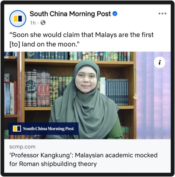Open the South China Morning Post page name

70,14
